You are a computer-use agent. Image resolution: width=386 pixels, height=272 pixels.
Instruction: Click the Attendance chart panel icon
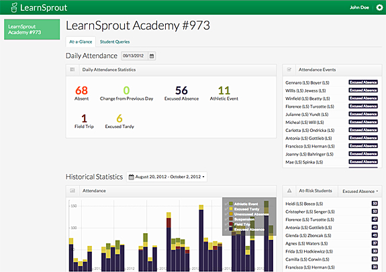coord(73,191)
